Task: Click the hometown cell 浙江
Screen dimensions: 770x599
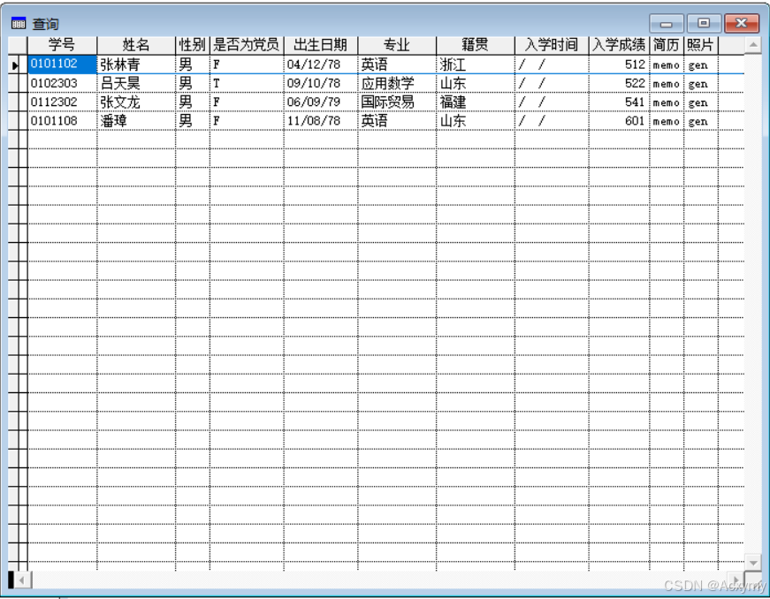Action: point(476,64)
